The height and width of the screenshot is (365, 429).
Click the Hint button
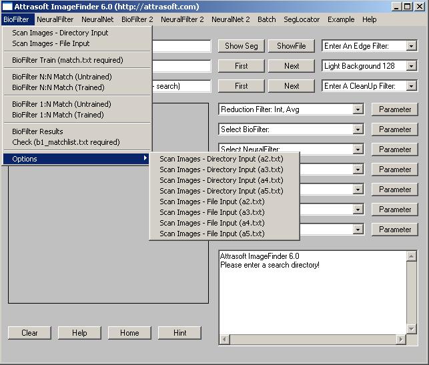179,333
